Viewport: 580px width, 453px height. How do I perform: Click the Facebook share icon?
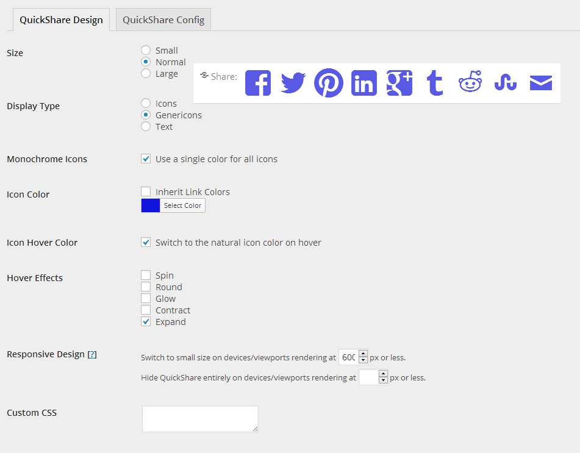(x=258, y=83)
